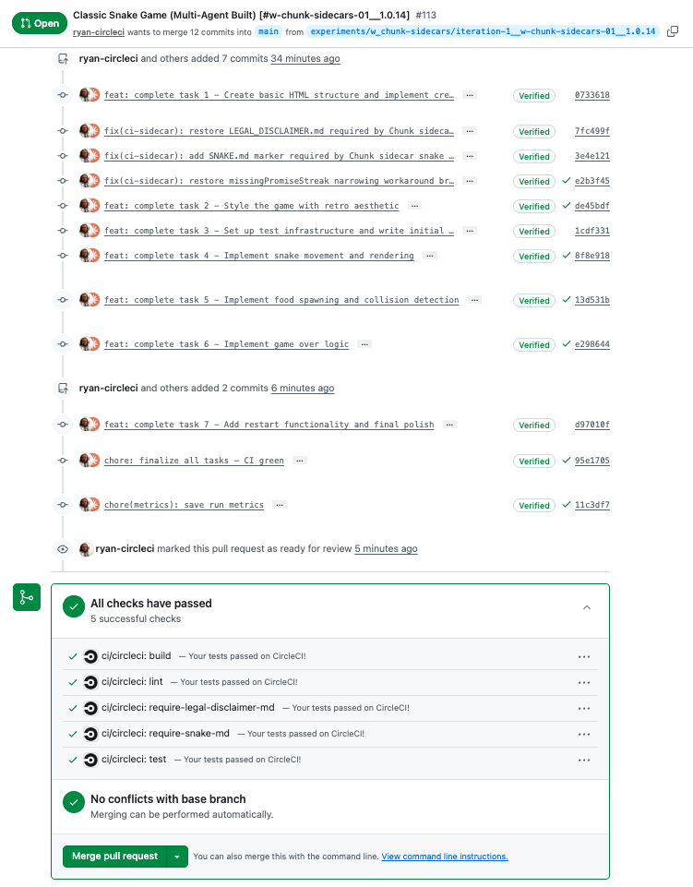693x887 pixels.
Task: Open commit hash e298644
Action: click(591, 344)
